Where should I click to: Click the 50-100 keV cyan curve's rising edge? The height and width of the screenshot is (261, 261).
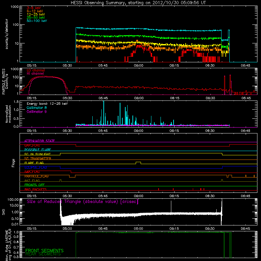[x=76, y=45]
